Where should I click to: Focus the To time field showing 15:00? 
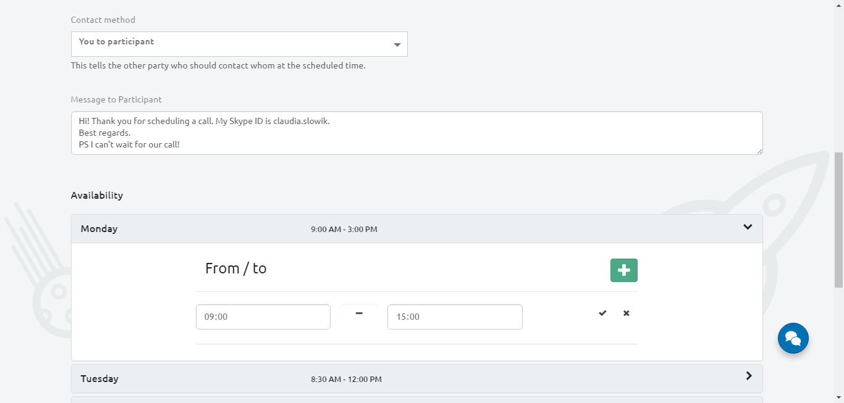coord(454,317)
